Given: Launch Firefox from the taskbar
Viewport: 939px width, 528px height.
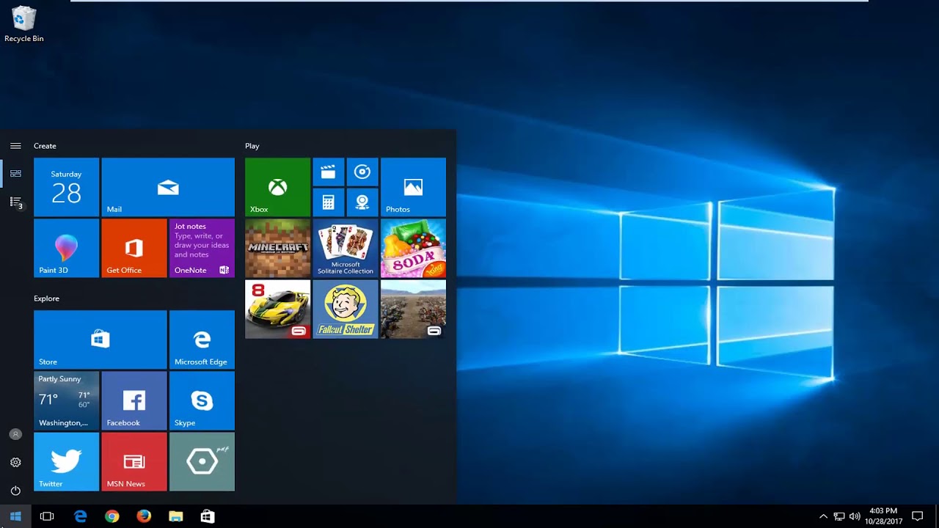Looking at the screenshot, I should coord(144,516).
